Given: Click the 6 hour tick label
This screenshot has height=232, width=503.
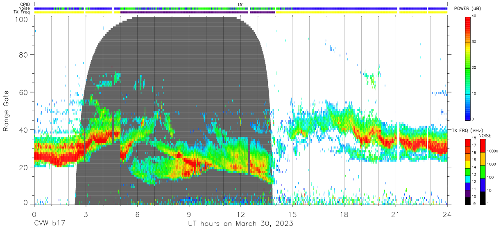Looking at the screenshot, I should pyautogui.click(x=138, y=214).
